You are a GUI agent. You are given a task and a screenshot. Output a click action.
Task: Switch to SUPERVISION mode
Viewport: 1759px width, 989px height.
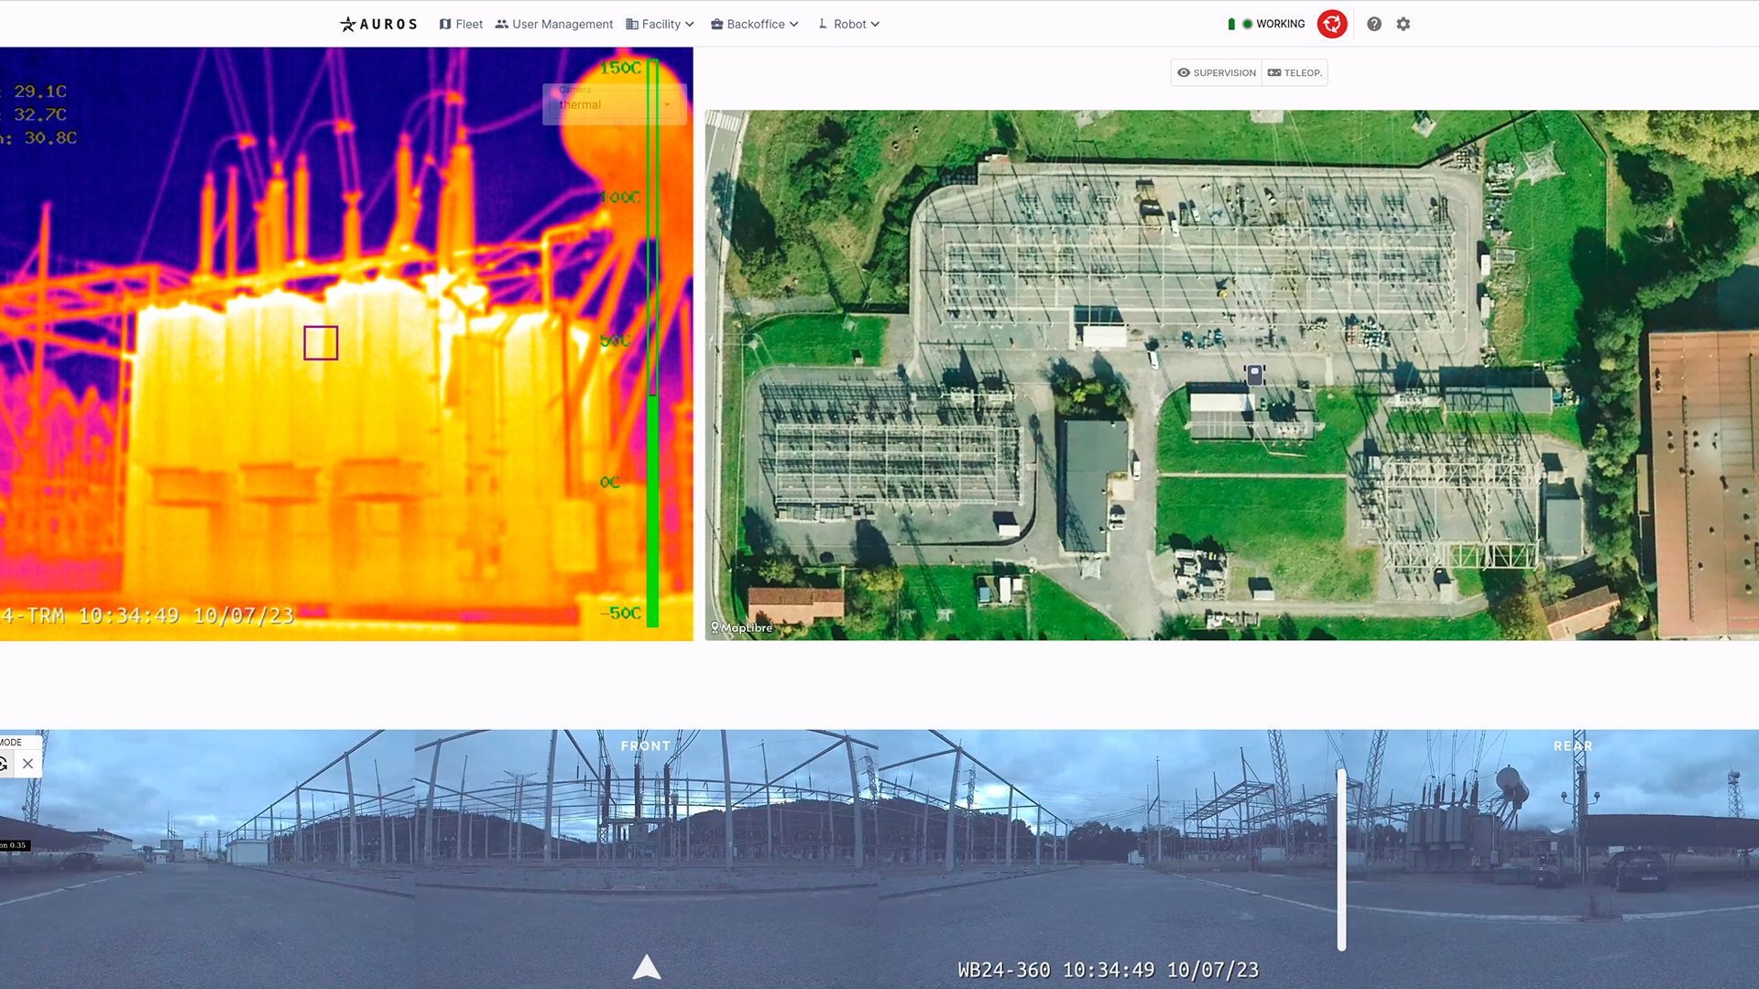(x=1217, y=72)
